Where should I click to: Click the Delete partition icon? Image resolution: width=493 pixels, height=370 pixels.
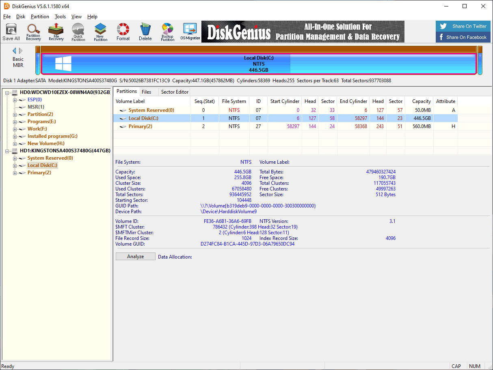click(x=145, y=32)
